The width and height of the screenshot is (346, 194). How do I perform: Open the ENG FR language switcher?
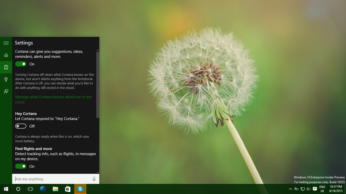(322, 189)
